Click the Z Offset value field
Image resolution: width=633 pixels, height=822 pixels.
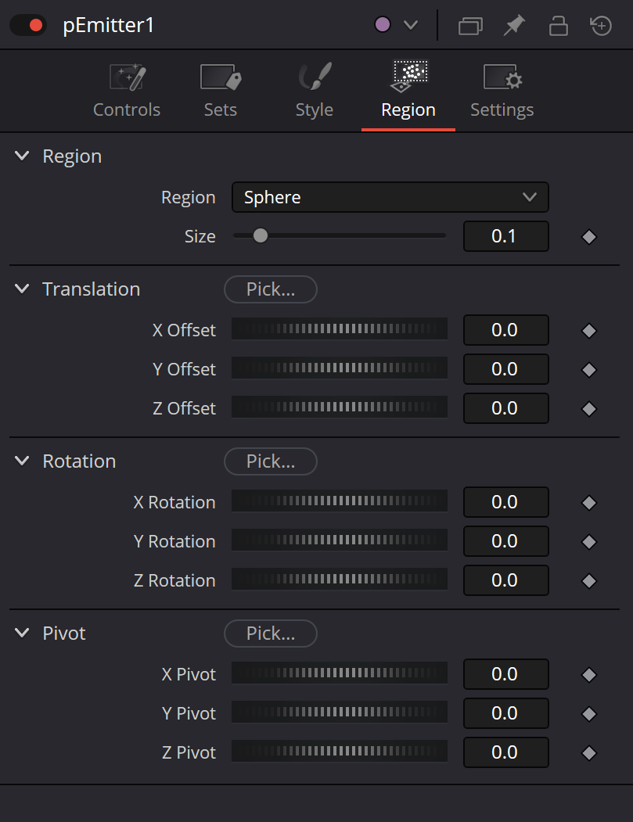pyautogui.click(x=506, y=408)
